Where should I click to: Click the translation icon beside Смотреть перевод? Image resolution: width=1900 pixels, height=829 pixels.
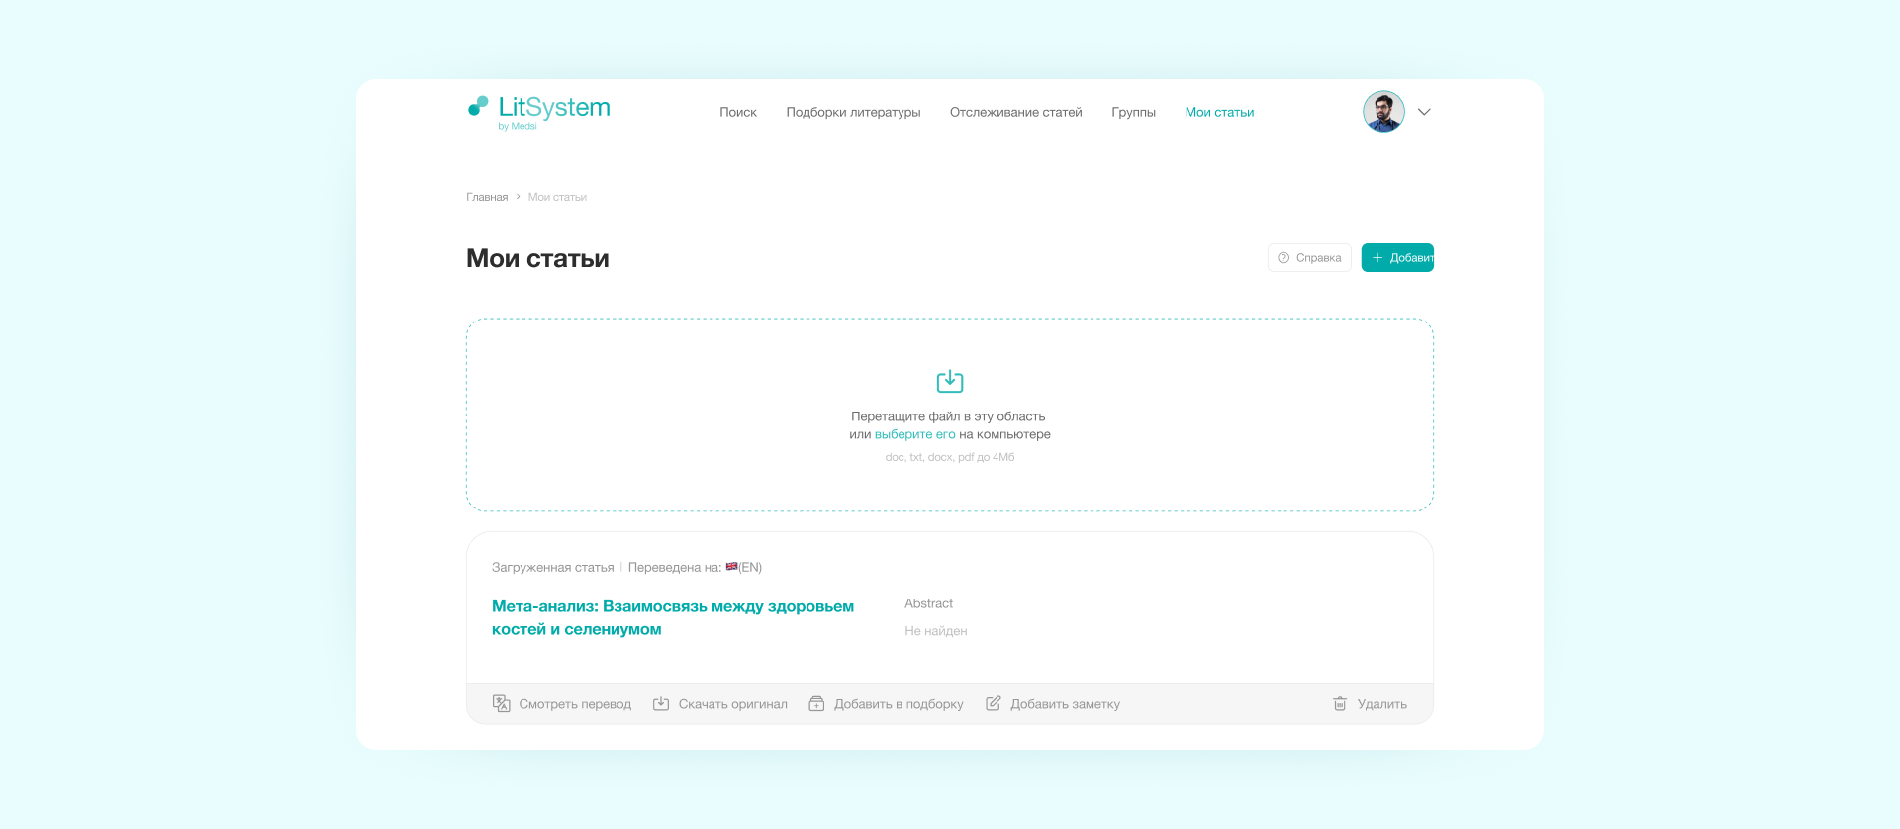(502, 704)
